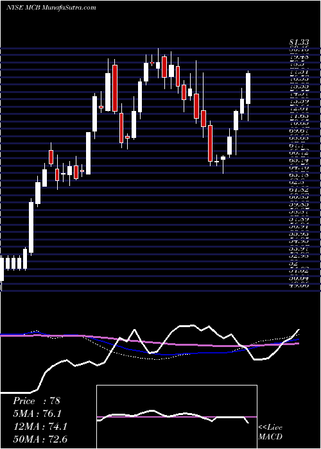Click the NYSE MCB MunafaSutra.com title text
This screenshot has width=321, height=449.
pos(51,8)
